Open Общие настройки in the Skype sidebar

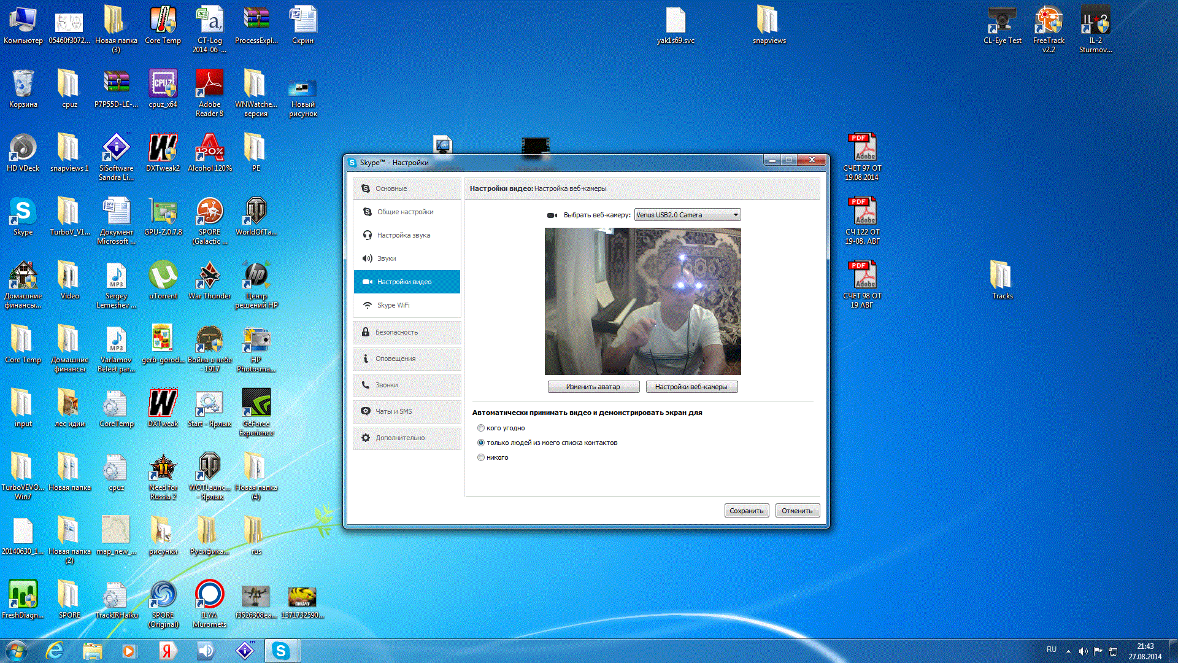click(x=407, y=212)
